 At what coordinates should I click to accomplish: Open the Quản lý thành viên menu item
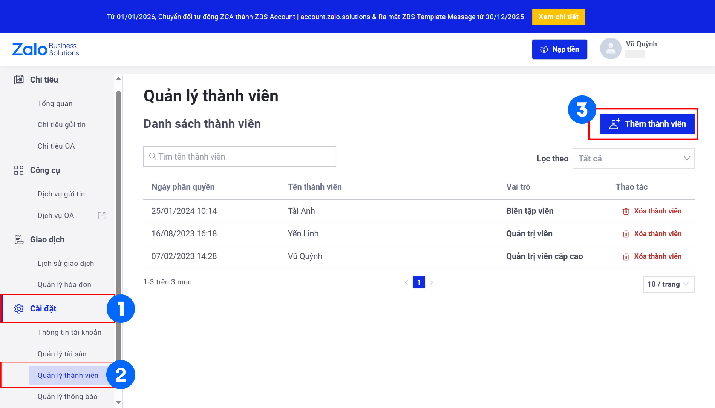pyautogui.click(x=68, y=375)
